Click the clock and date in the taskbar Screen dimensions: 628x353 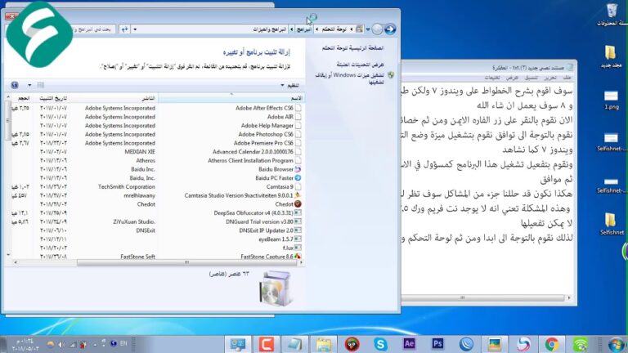(x=25, y=345)
